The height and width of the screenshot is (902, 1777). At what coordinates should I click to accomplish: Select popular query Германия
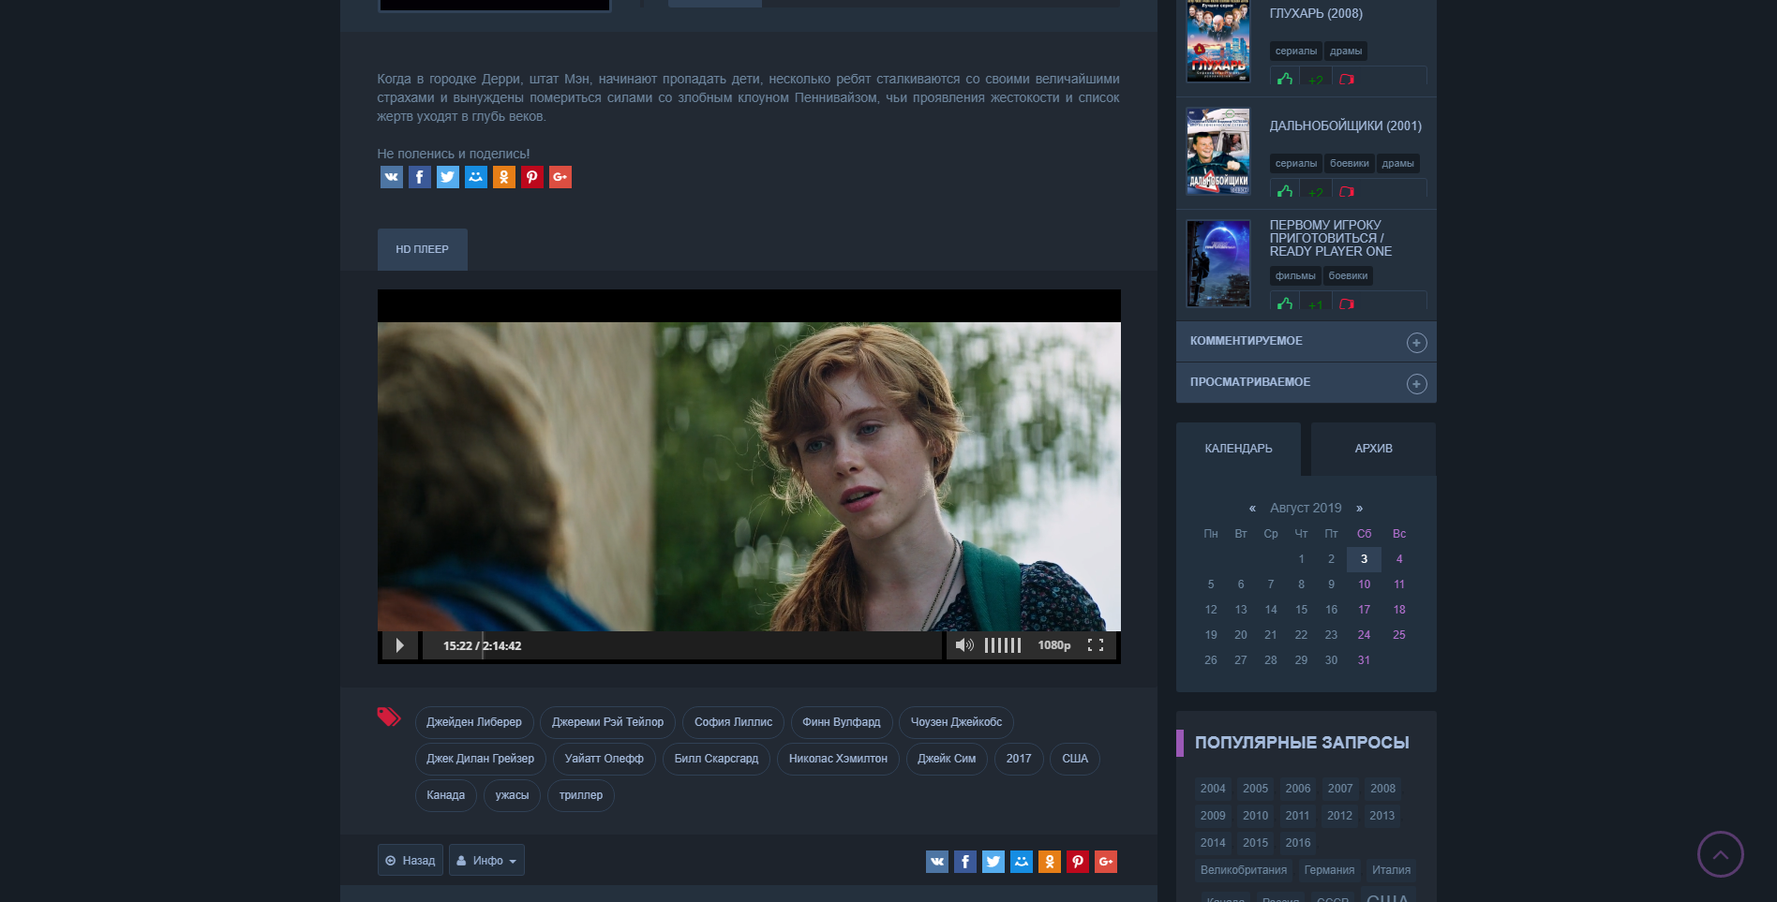click(x=1329, y=870)
